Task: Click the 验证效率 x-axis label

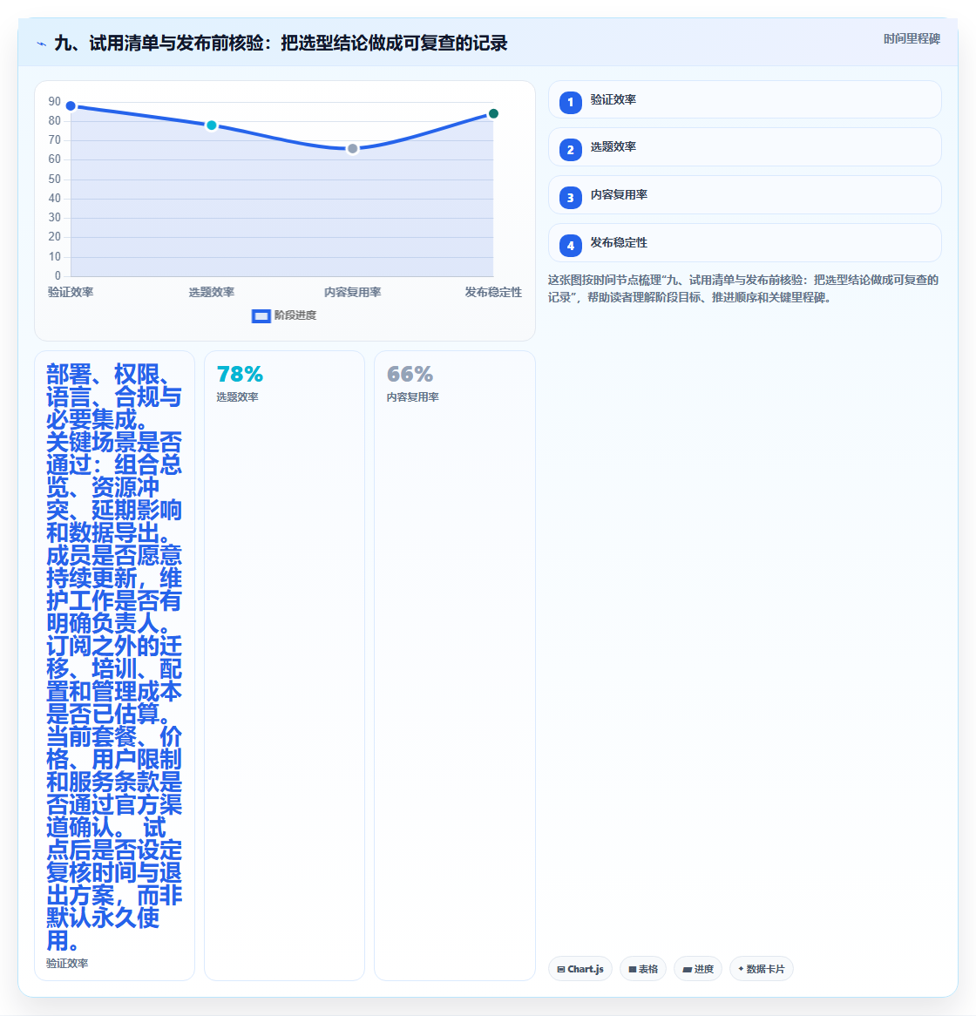Action: (x=71, y=292)
